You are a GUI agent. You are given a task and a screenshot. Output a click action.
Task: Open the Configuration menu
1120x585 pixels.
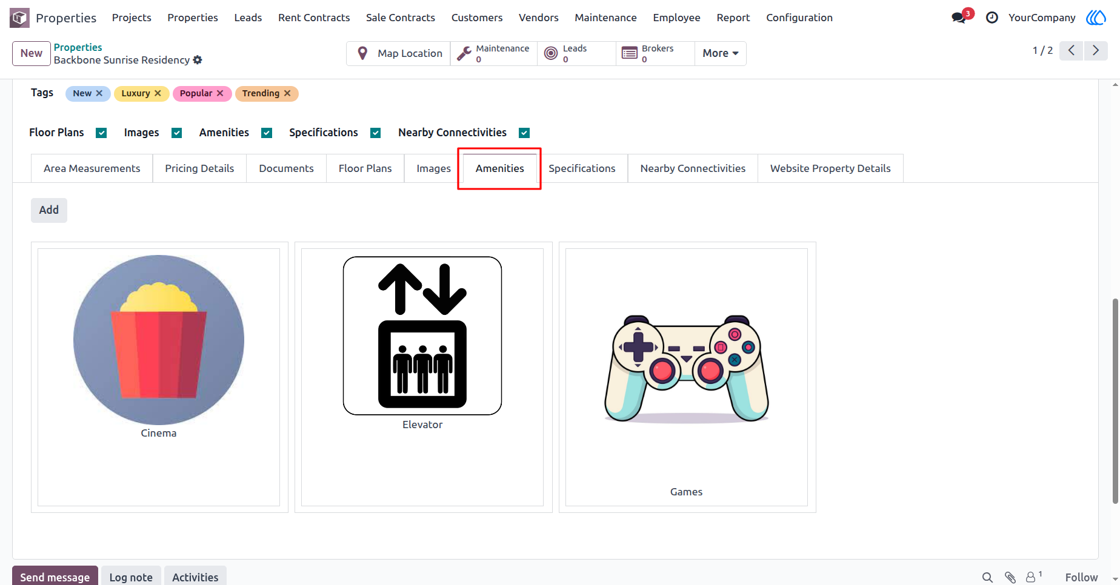[799, 18]
